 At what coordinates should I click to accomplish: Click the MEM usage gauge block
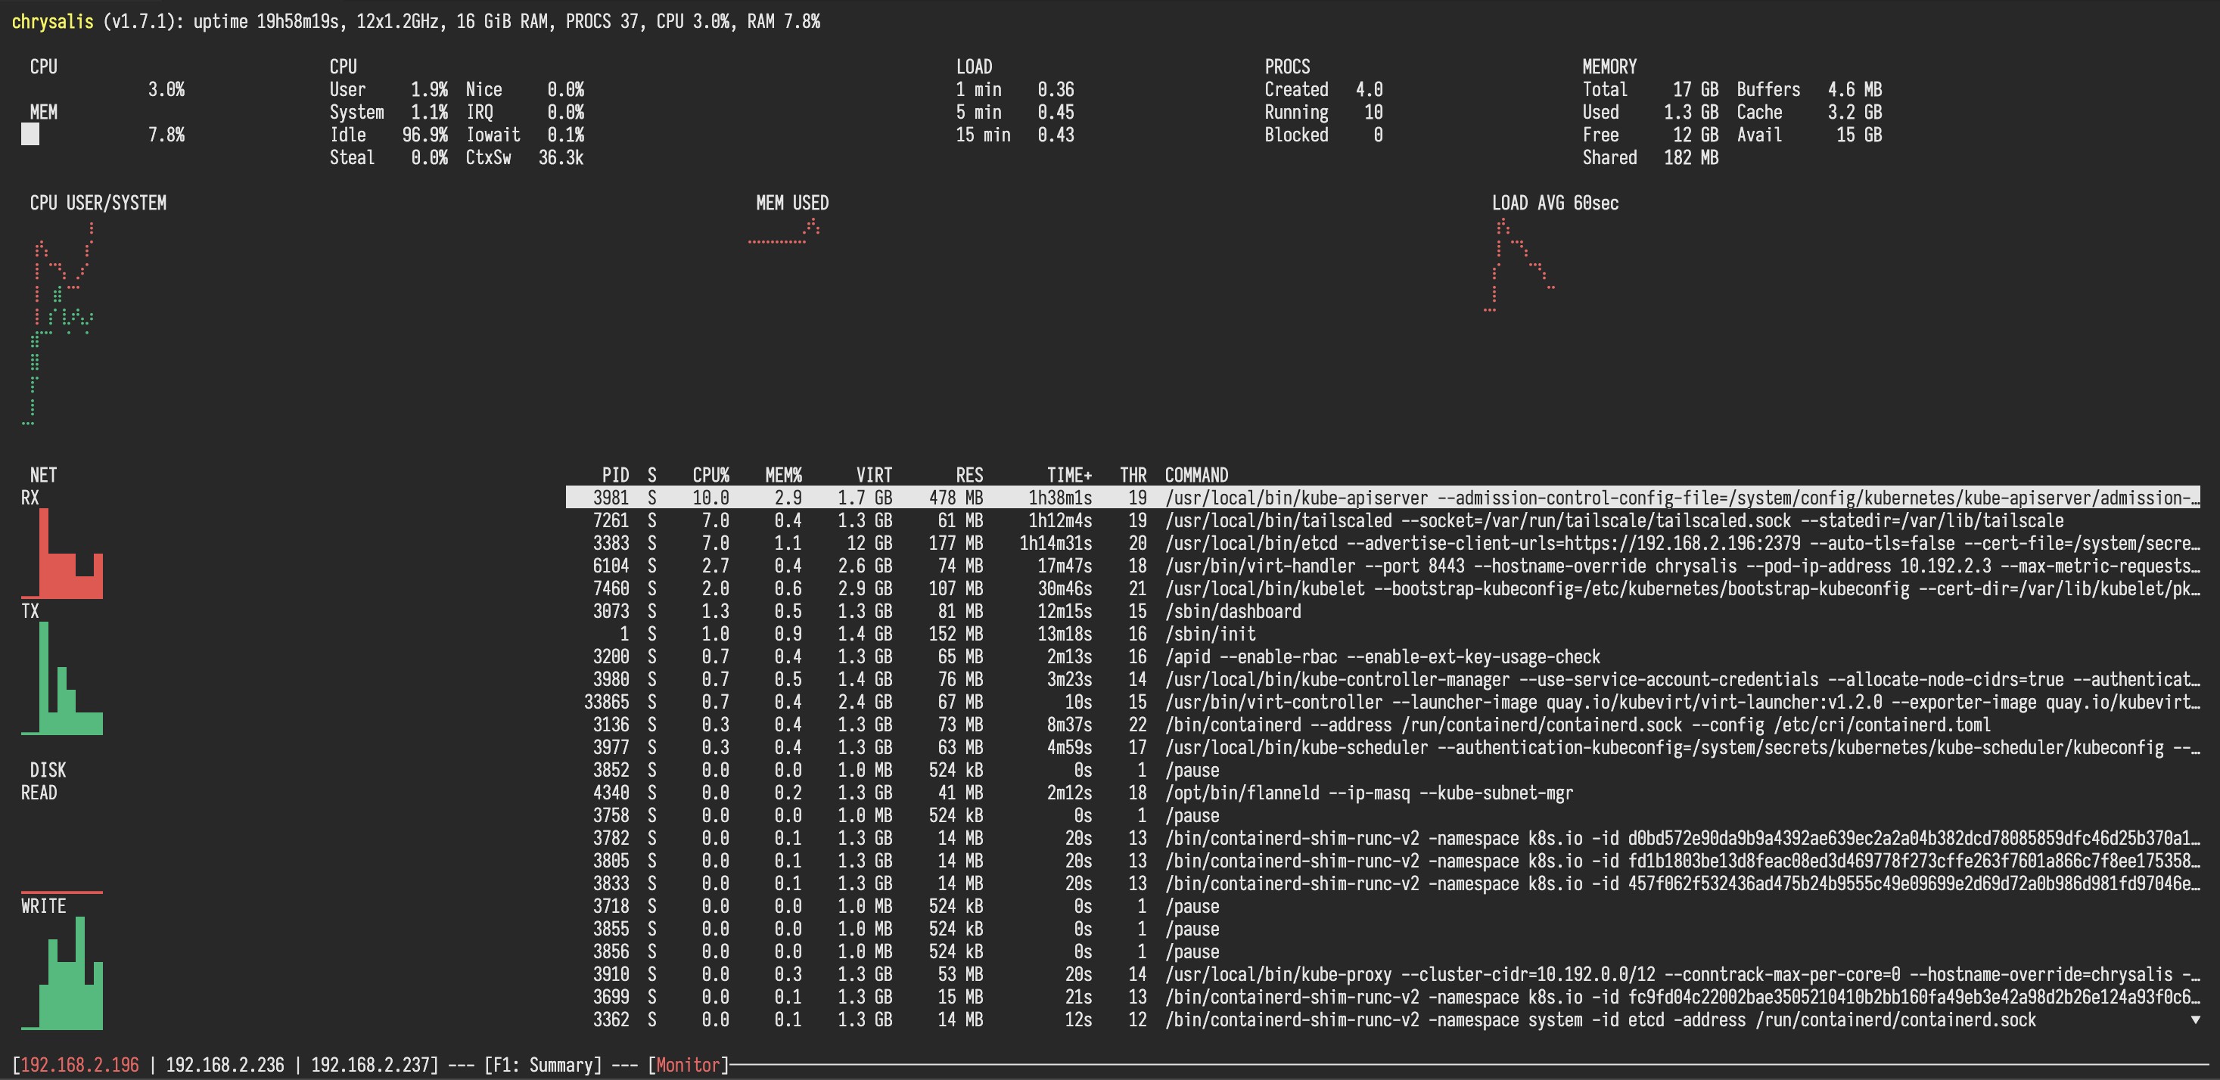tap(30, 135)
